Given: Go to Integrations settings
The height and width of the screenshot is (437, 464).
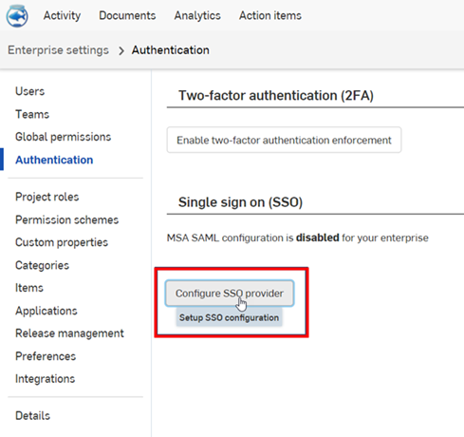Looking at the screenshot, I should point(46,379).
